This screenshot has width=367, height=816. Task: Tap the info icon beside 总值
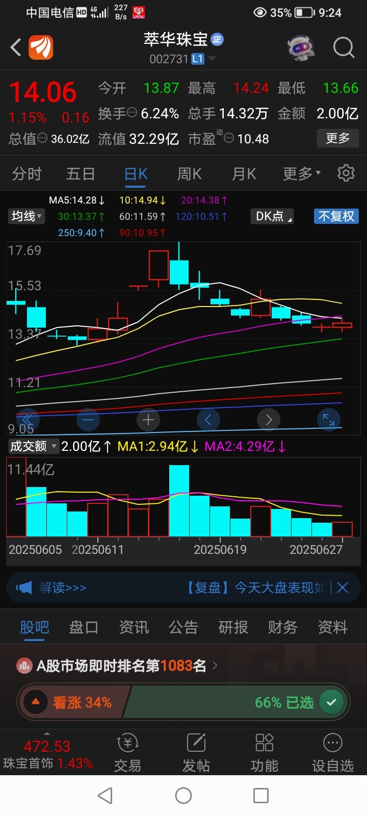pos(43,138)
